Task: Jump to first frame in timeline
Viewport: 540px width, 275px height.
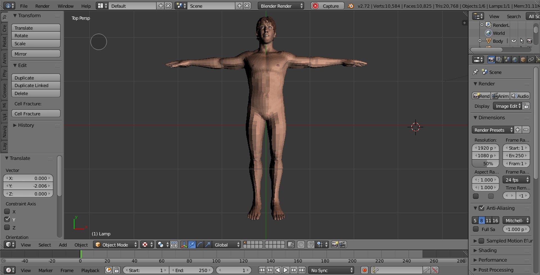Action: pos(262,270)
